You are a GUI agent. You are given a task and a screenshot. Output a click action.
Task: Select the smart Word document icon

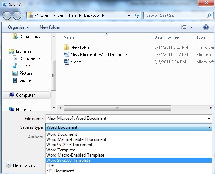click(x=67, y=62)
